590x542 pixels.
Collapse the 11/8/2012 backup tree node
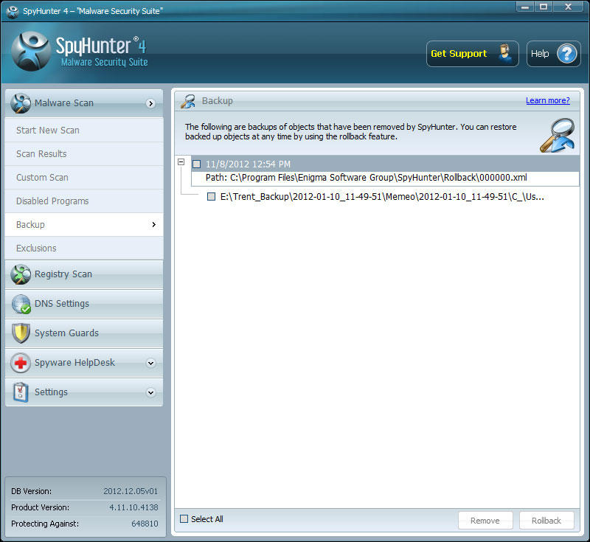click(181, 161)
